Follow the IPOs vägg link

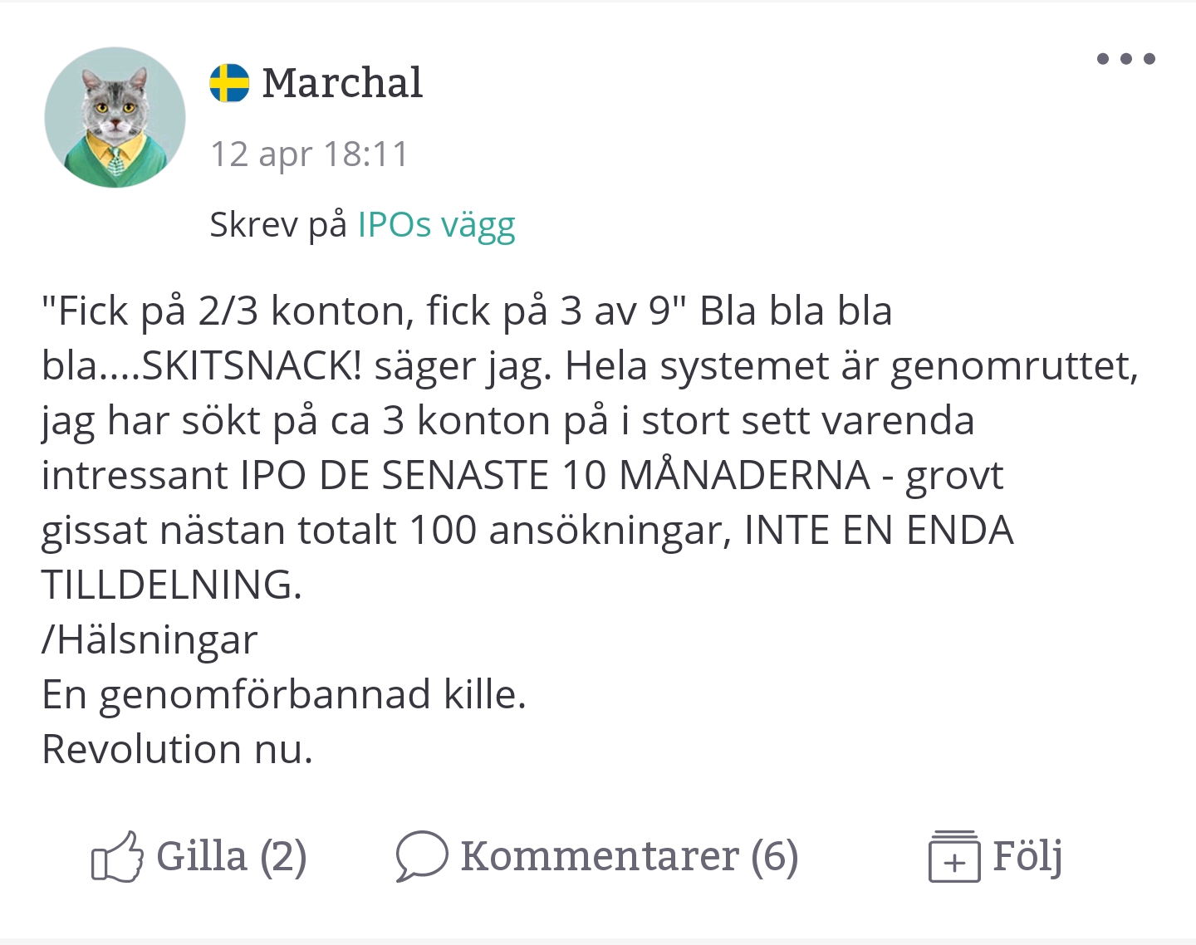click(436, 224)
